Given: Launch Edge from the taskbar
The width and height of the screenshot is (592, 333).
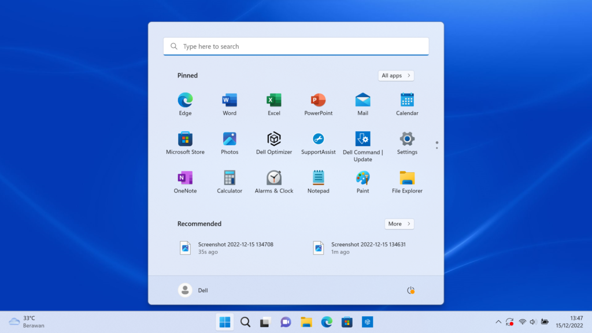Looking at the screenshot, I should [327, 322].
